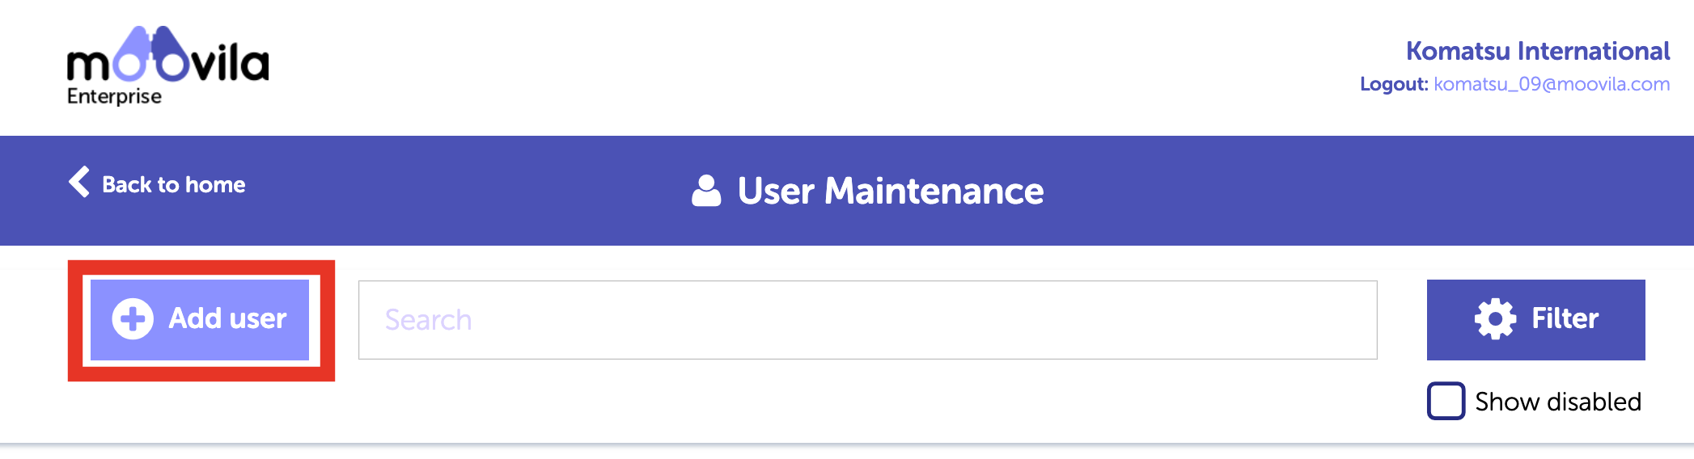Click the User Maintenance page title
The height and width of the screenshot is (459, 1694).
coord(890,192)
